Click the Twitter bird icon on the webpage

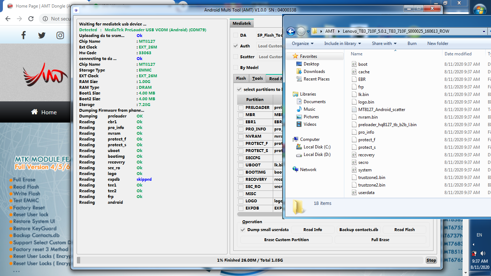(42, 35)
